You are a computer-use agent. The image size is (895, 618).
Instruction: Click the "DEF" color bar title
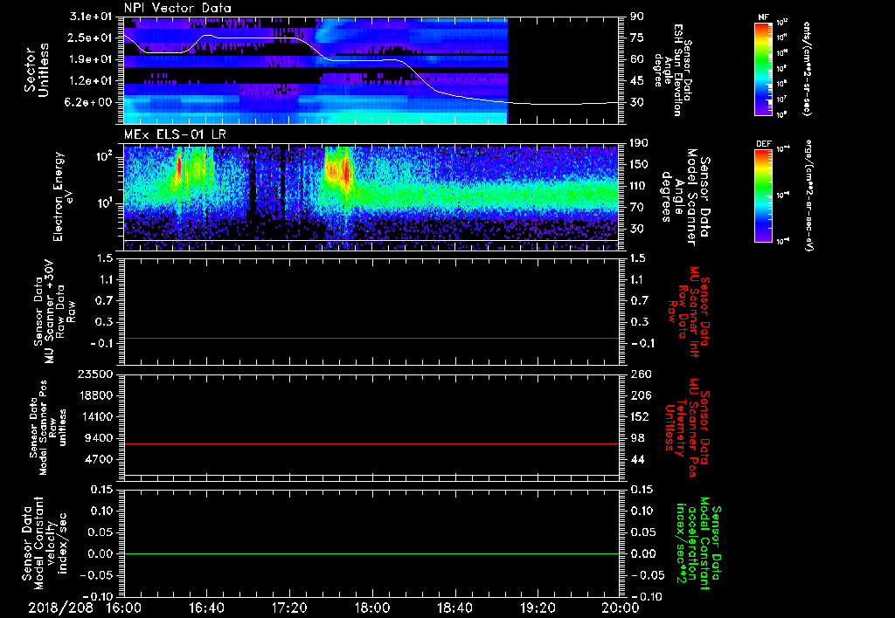[764, 144]
